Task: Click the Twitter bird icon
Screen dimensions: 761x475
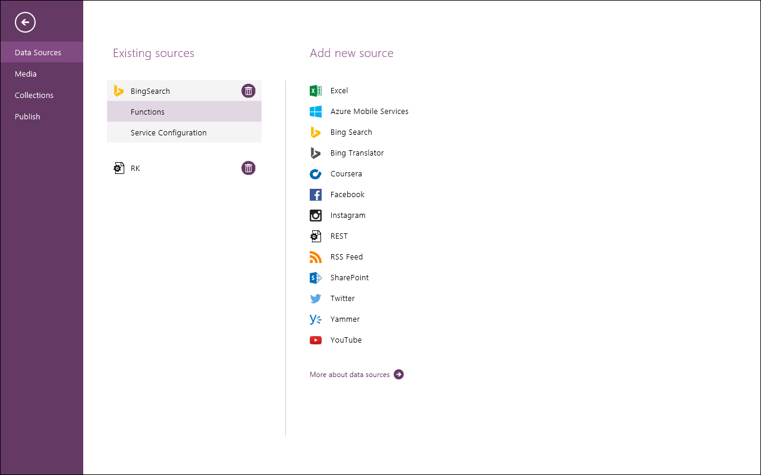Action: (x=316, y=299)
